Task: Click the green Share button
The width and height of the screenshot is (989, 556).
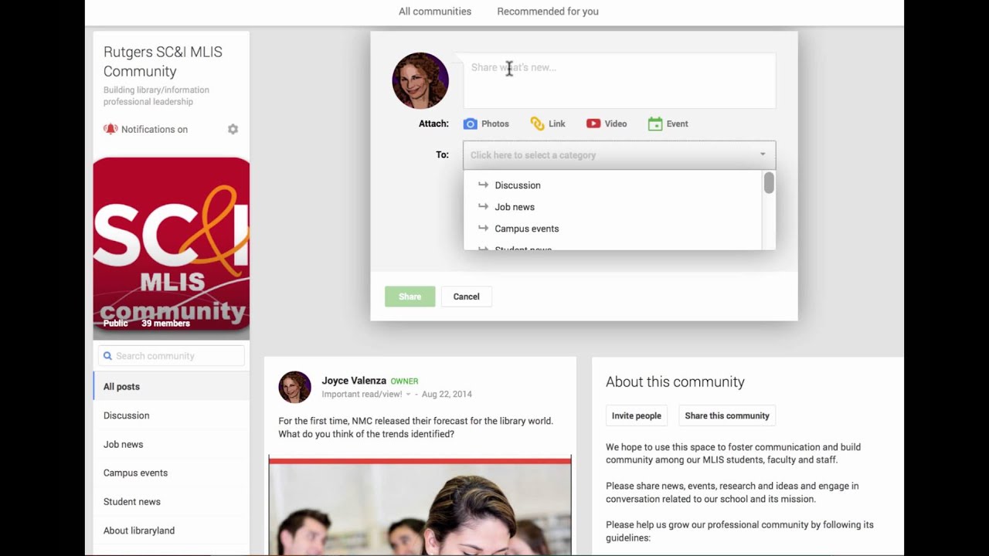Action: click(x=410, y=297)
